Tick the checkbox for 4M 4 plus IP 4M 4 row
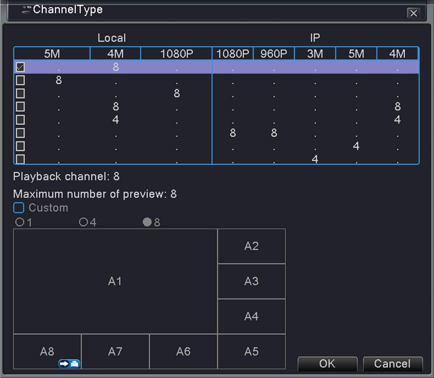 [x=20, y=120]
